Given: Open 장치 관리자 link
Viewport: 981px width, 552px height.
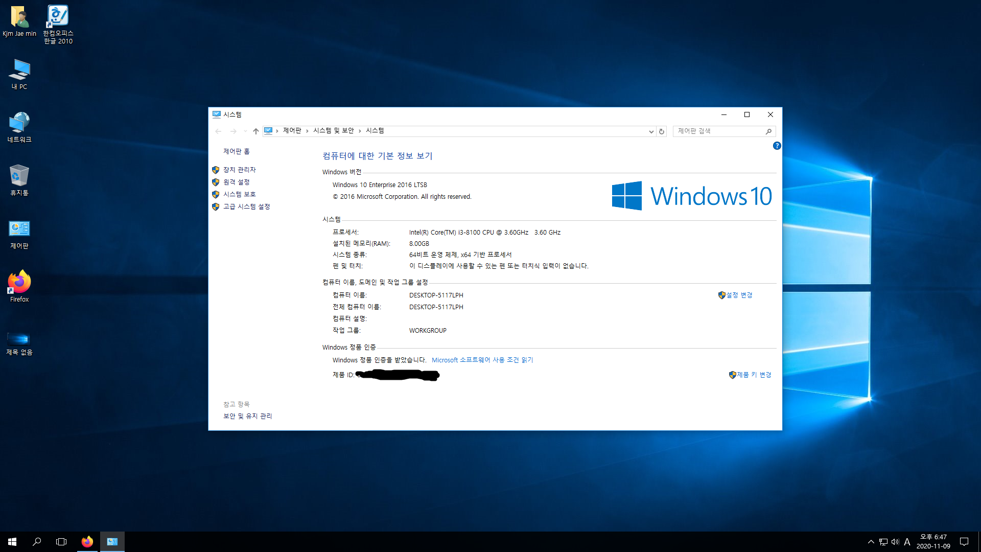Looking at the screenshot, I should 239,170.
